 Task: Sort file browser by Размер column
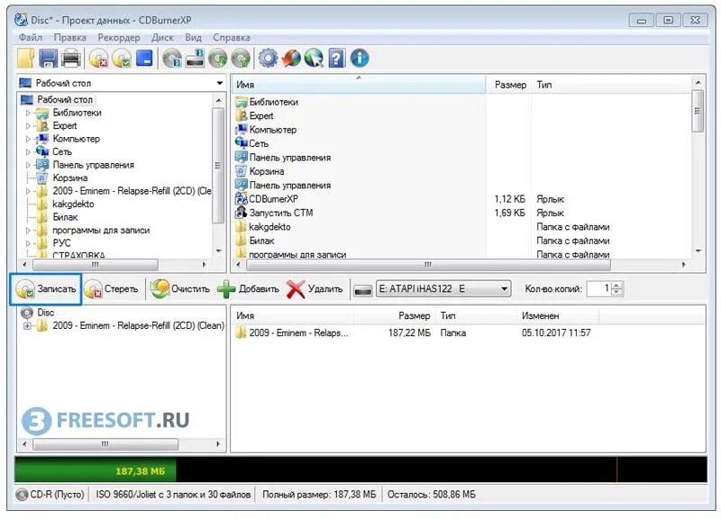[510, 85]
